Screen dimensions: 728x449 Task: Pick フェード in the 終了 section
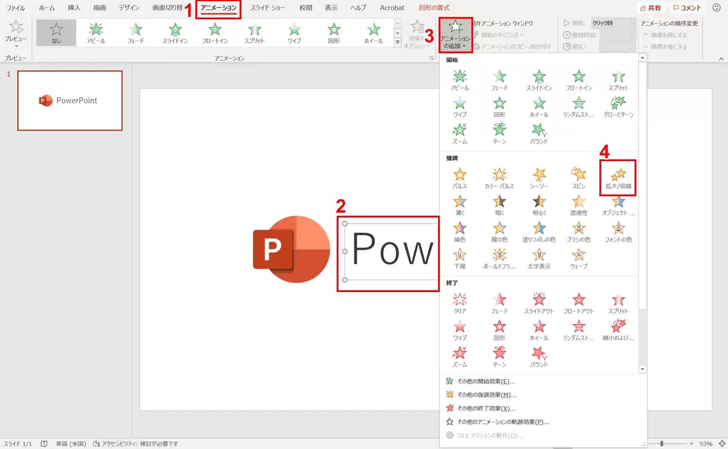click(499, 304)
